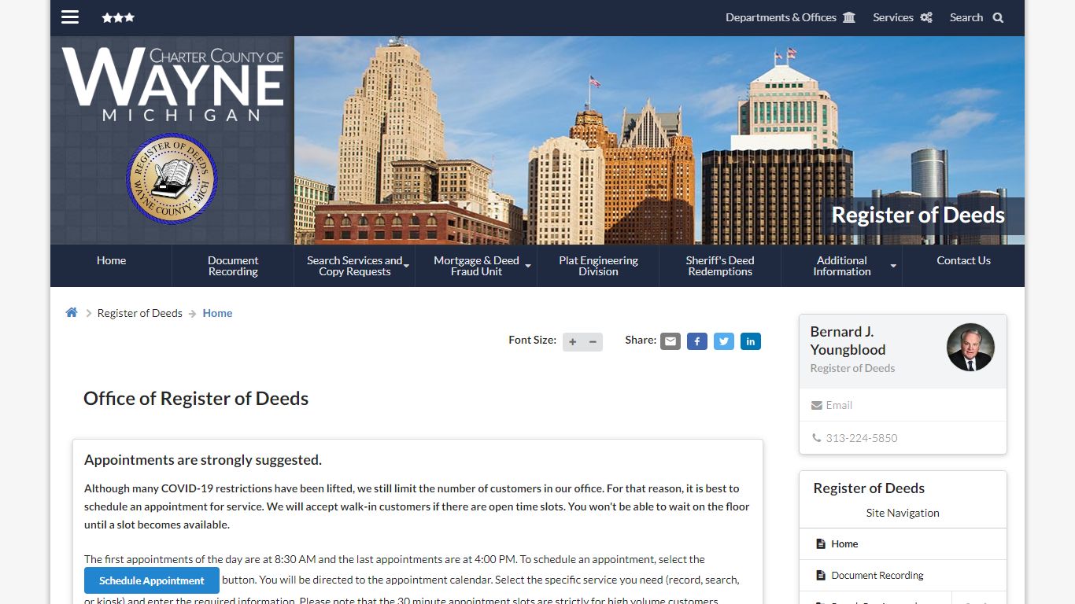Expand Additional Information dropdown arrow

tap(893, 266)
